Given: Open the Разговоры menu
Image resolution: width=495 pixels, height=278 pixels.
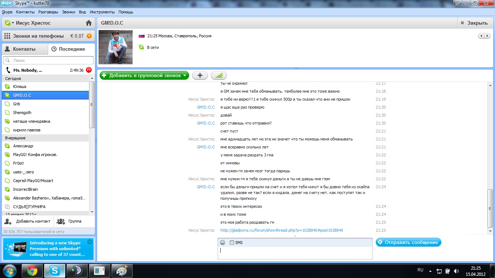Looking at the screenshot, I should click(48, 12).
